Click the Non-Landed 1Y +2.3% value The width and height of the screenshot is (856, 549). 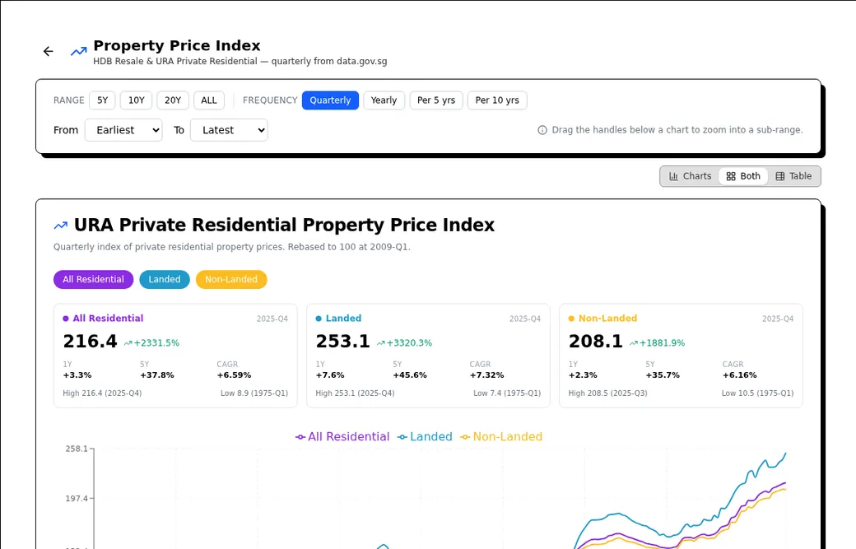[583, 375]
